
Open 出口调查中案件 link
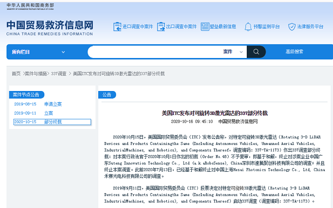(181, 26)
